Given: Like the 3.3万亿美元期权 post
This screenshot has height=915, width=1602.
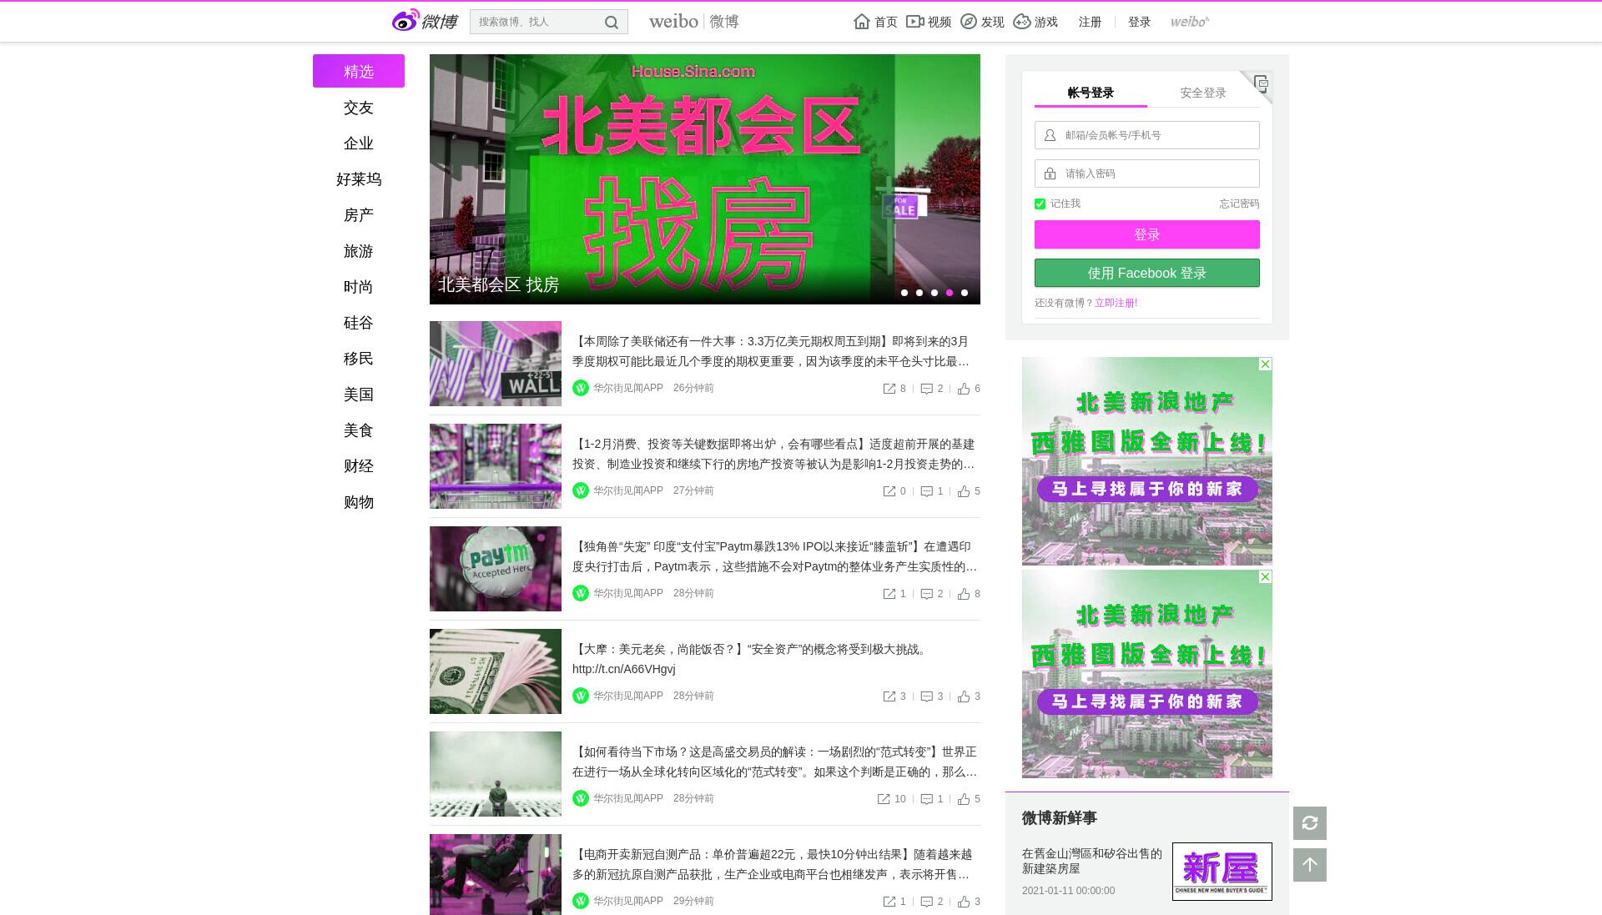Looking at the screenshot, I should click(x=964, y=389).
